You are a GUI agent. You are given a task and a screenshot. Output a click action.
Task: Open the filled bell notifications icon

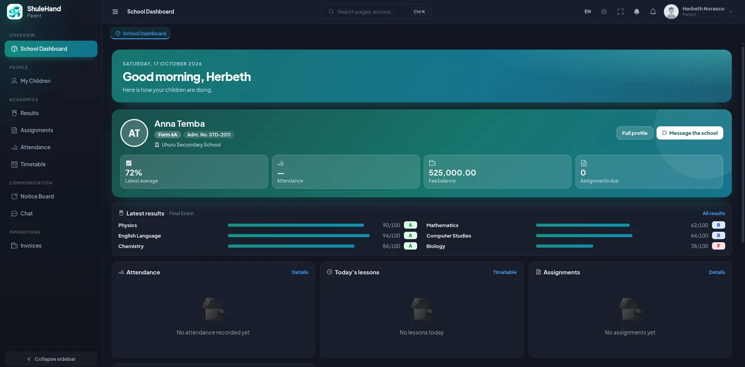coord(637,11)
